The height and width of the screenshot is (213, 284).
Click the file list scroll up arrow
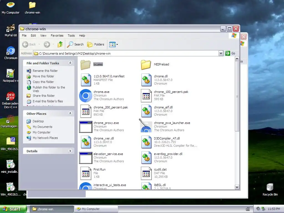point(237,59)
